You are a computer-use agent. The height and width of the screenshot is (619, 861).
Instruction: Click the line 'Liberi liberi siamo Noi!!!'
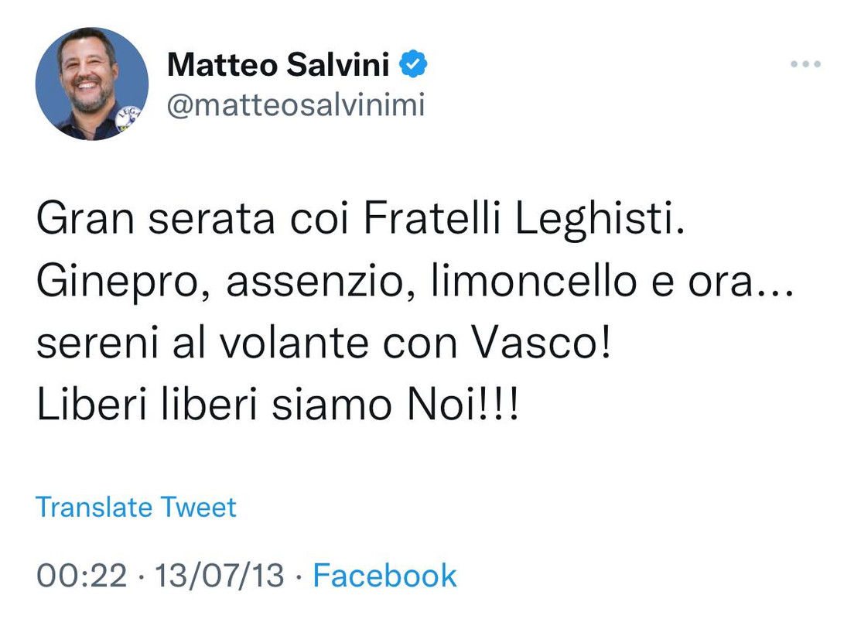click(x=277, y=405)
